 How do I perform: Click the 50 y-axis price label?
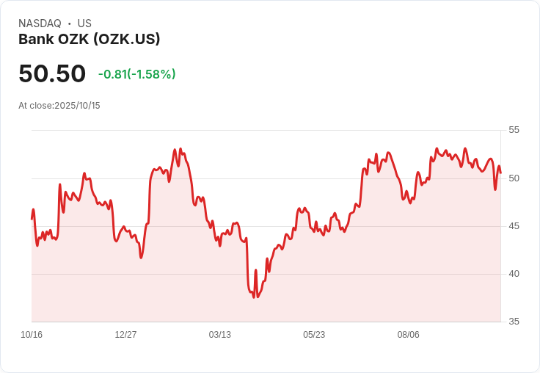pos(514,178)
